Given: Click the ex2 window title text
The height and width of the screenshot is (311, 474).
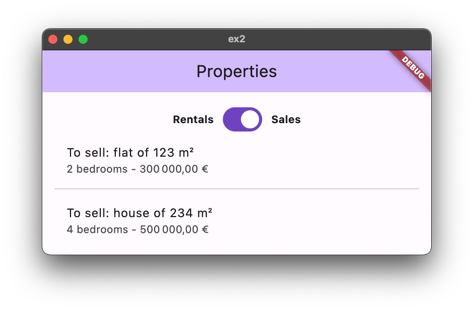Looking at the screenshot, I should (x=236, y=39).
